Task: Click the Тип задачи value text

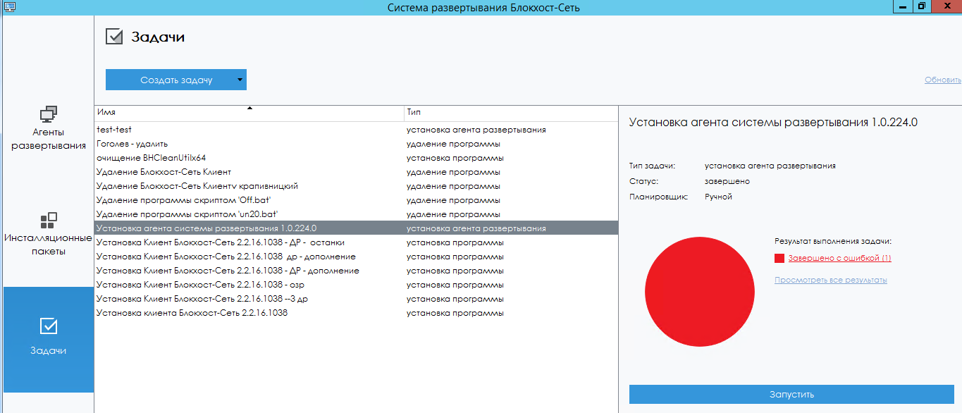Action: (x=770, y=166)
